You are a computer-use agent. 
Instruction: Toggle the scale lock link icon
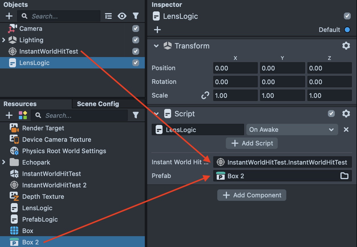(205, 95)
